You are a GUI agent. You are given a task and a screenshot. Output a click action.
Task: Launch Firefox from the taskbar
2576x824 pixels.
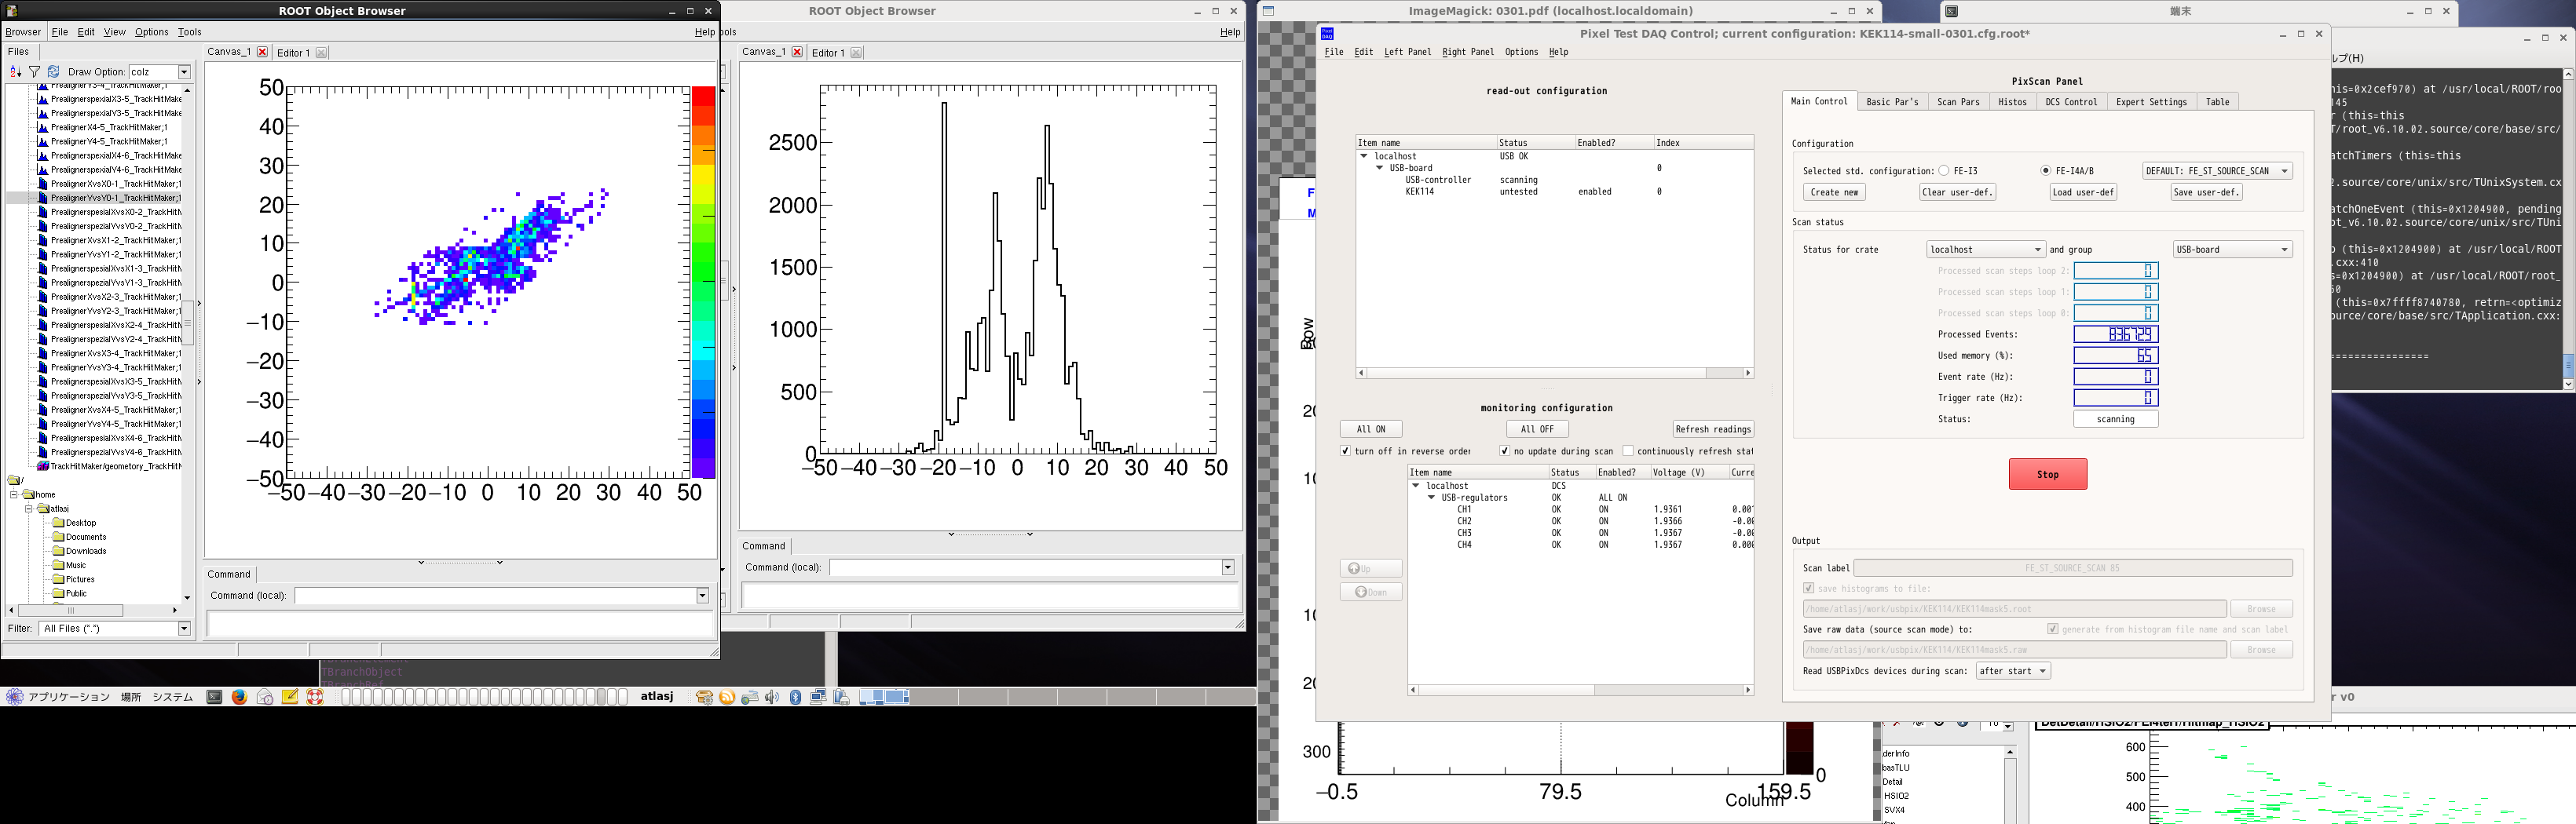coord(239,697)
